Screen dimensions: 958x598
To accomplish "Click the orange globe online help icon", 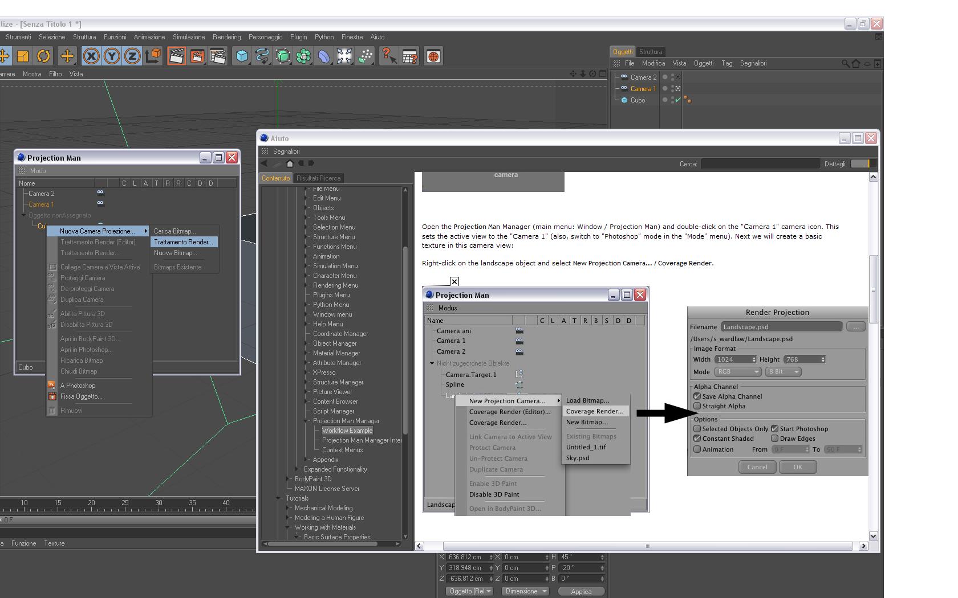I will 433,56.
